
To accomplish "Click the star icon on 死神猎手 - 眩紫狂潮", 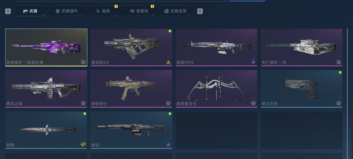I will point(83,62).
